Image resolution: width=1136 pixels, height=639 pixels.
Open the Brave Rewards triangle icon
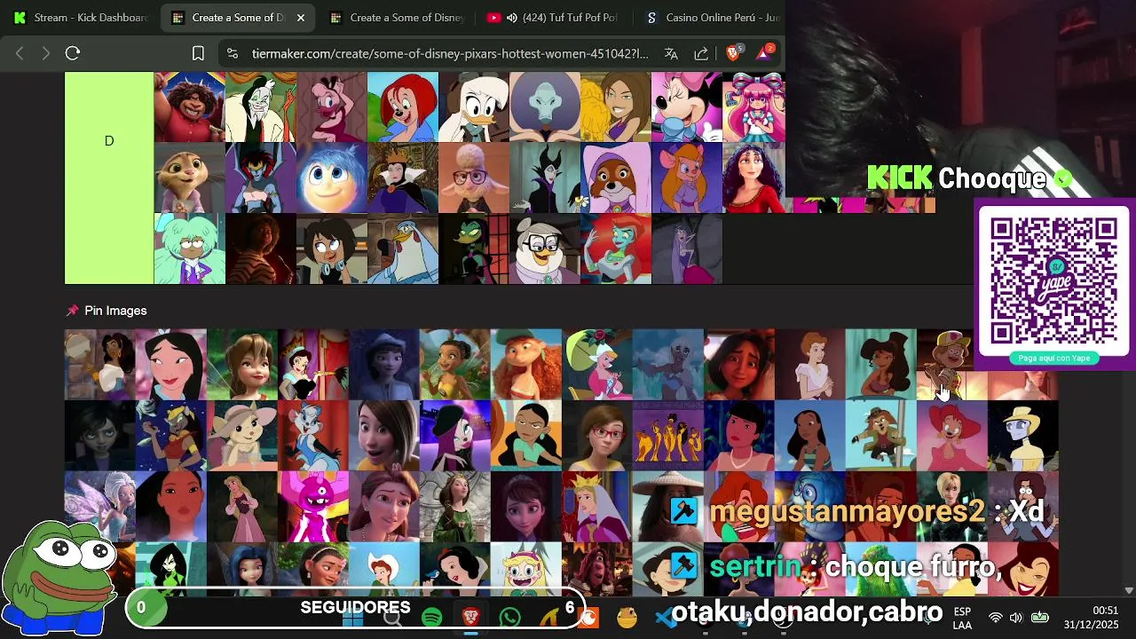(764, 53)
